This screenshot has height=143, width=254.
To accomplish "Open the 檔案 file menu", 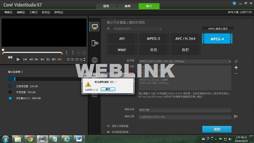I will click(8, 12).
